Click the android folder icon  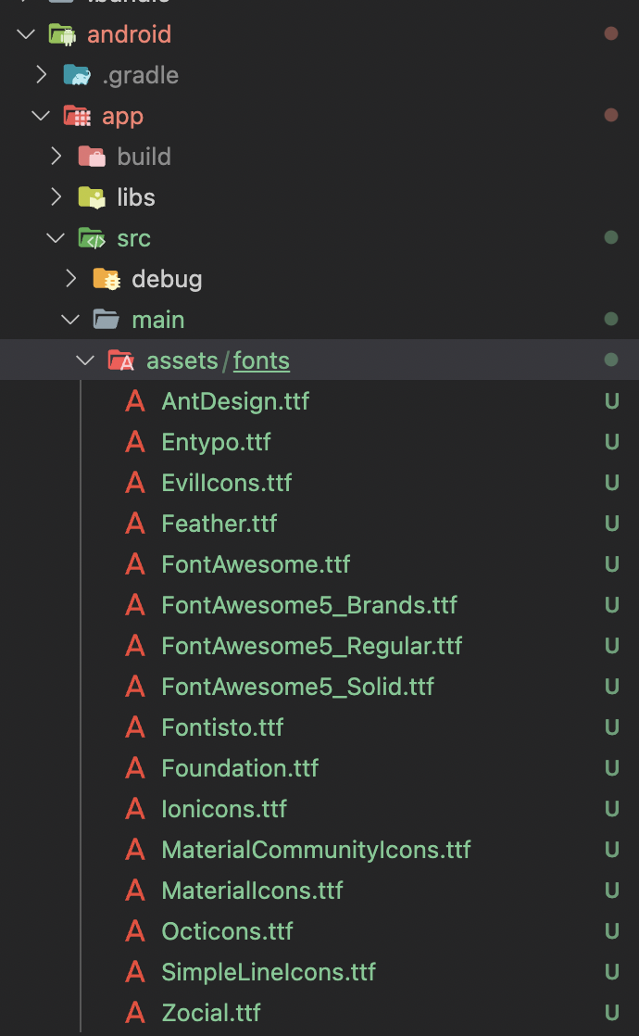[x=63, y=34]
